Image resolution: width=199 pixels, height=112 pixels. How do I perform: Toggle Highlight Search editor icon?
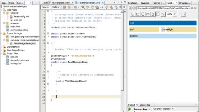pyautogui.click(x=97, y=7)
